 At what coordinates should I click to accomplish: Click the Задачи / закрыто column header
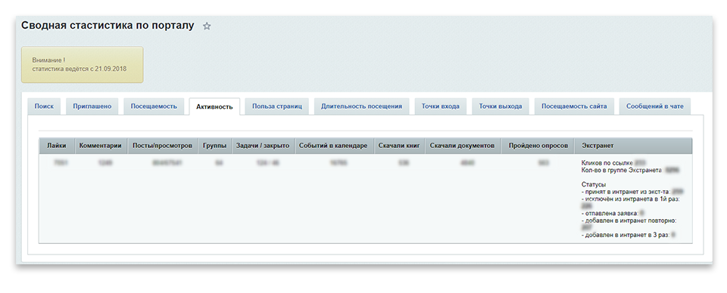click(263, 146)
